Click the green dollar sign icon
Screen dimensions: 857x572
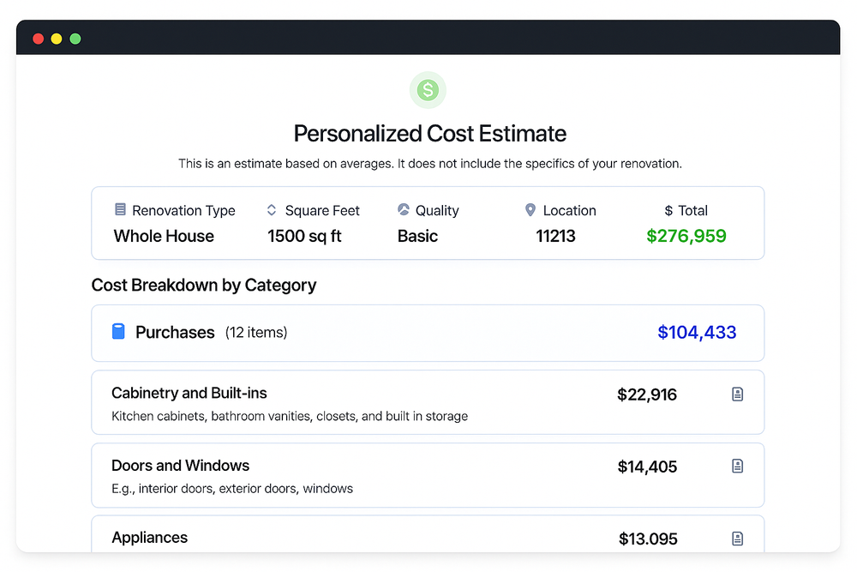tap(428, 90)
